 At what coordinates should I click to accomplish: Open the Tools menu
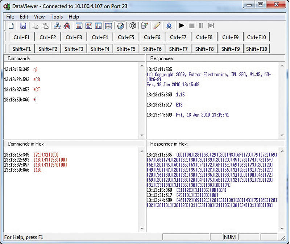[x=57, y=17]
